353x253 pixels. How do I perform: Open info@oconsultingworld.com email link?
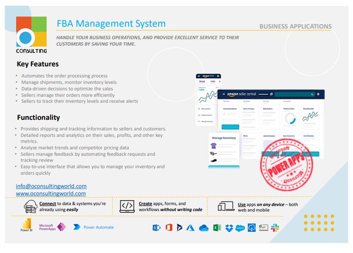point(51,186)
